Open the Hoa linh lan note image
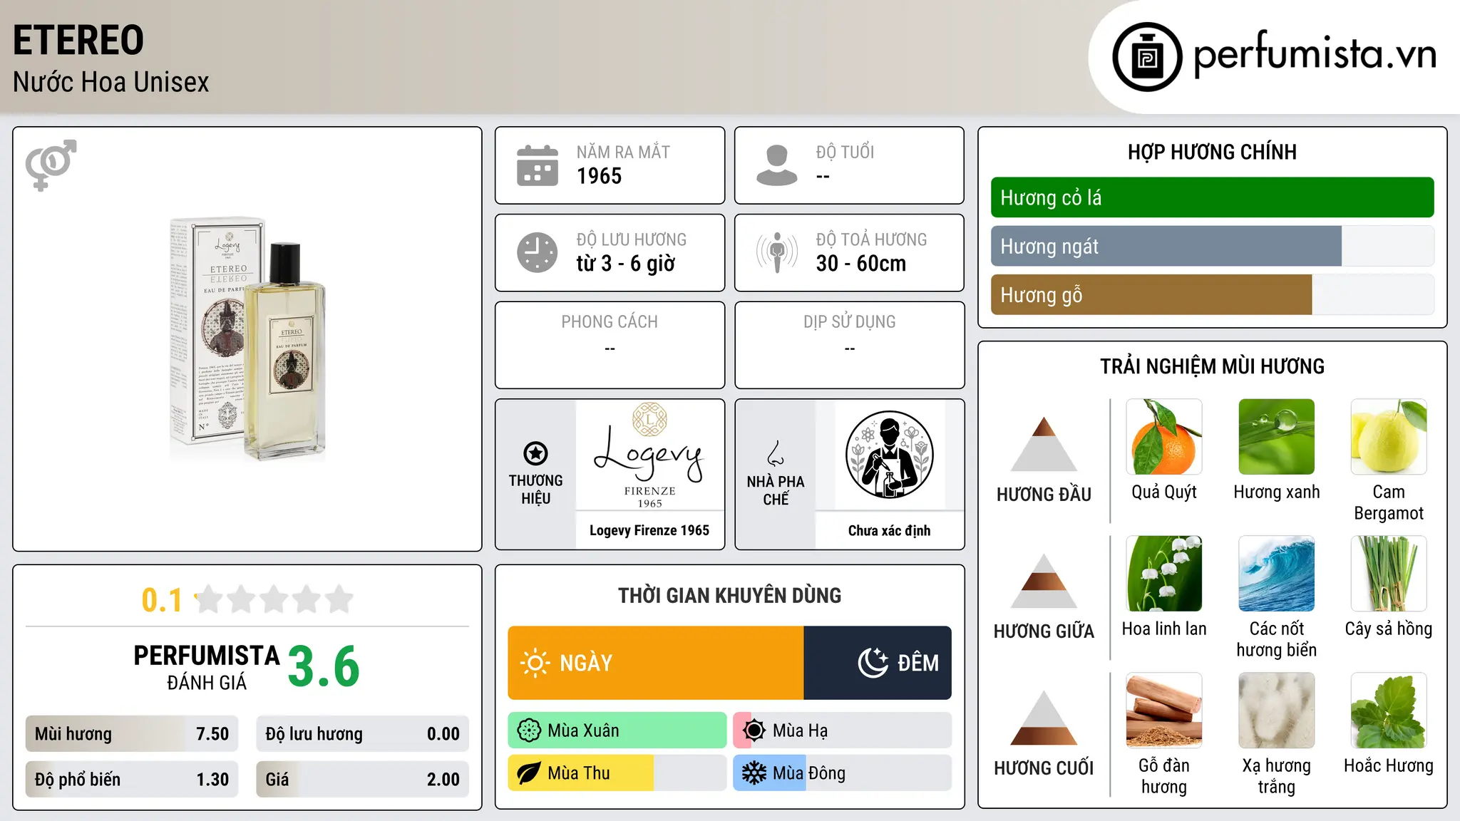 point(1164,574)
